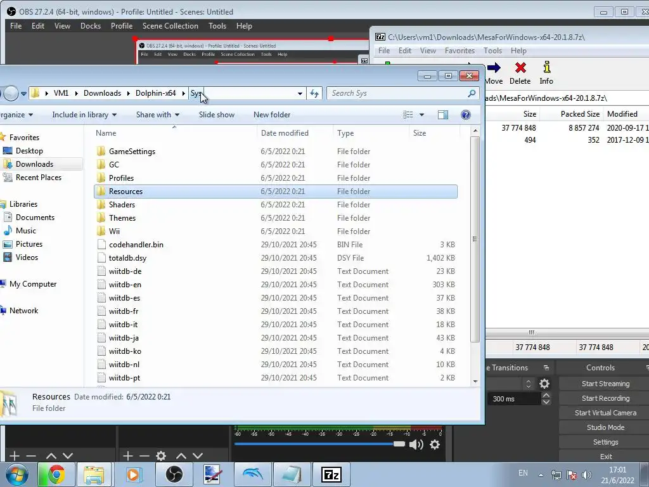Image resolution: width=649 pixels, height=487 pixels.
Task: Click the volume icon in system tray
Action: point(586,474)
